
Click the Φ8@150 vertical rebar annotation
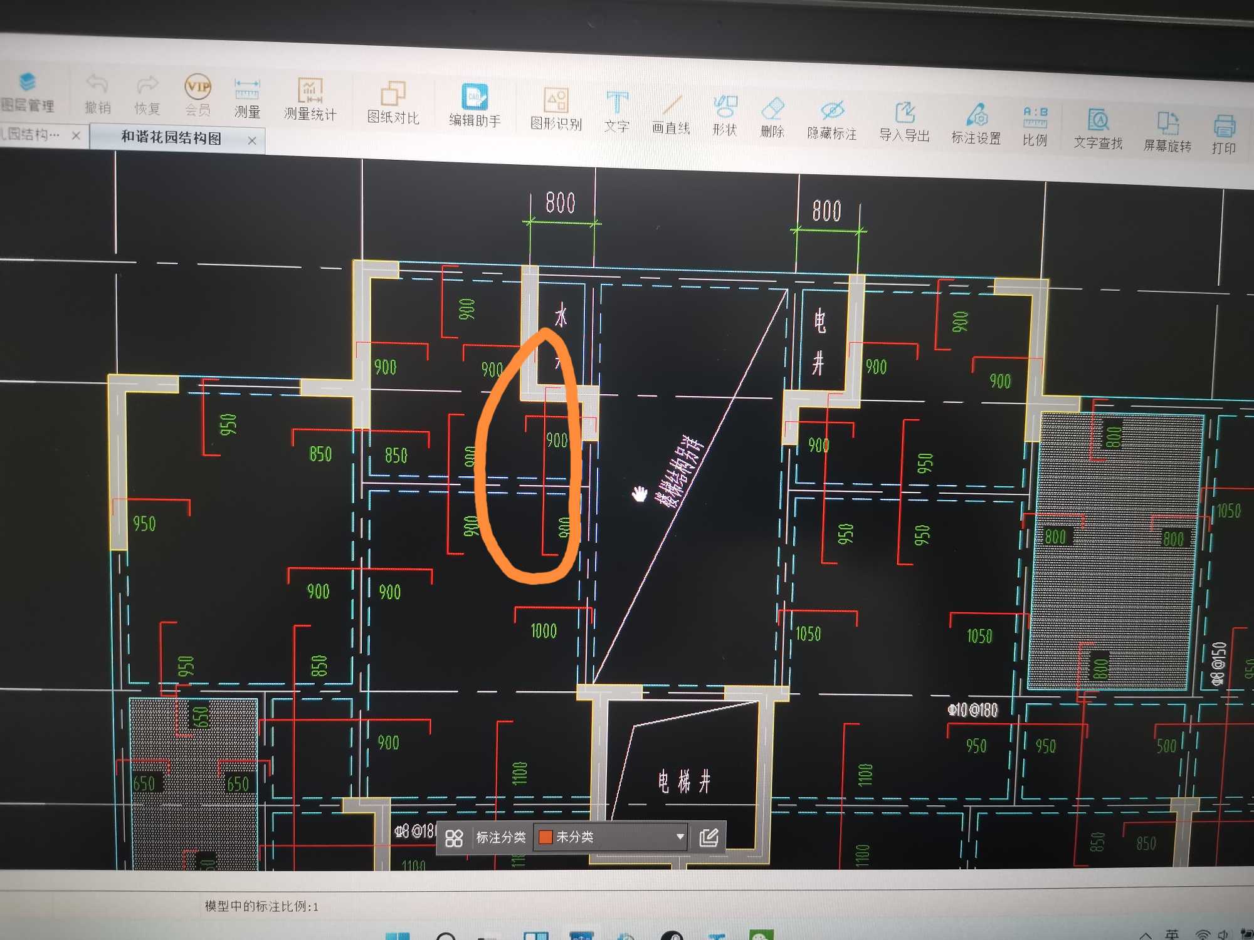pos(1217,664)
